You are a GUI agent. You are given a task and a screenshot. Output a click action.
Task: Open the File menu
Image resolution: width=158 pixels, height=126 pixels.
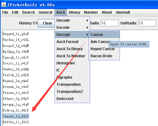pyautogui.click(x=5, y=12)
